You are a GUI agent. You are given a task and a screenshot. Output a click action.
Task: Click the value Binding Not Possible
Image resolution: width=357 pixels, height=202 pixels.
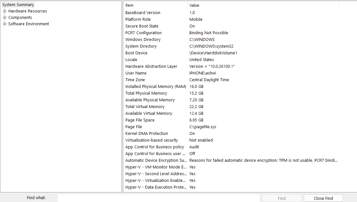tap(209, 33)
